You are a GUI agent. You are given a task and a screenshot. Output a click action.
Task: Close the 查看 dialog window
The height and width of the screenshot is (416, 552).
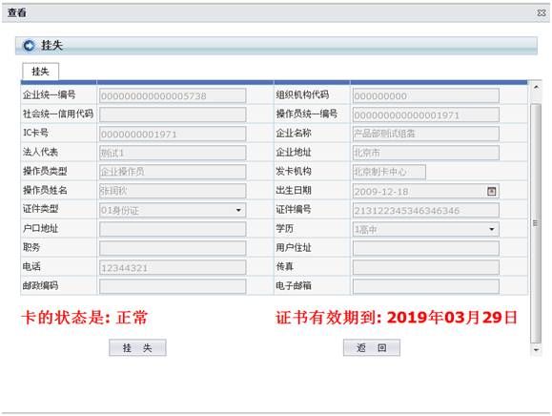542,13
